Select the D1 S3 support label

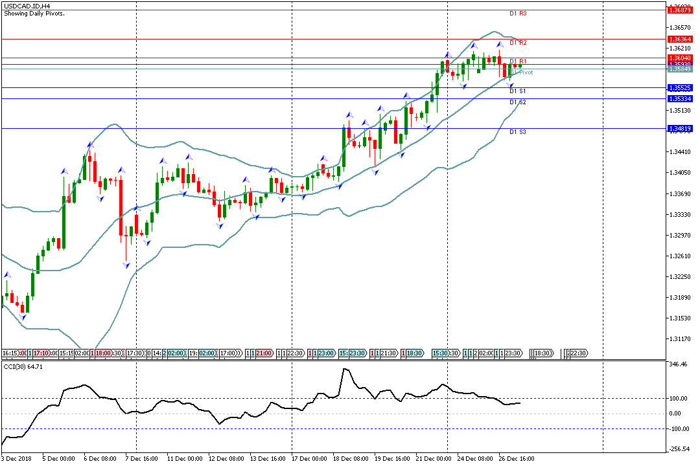(x=518, y=132)
